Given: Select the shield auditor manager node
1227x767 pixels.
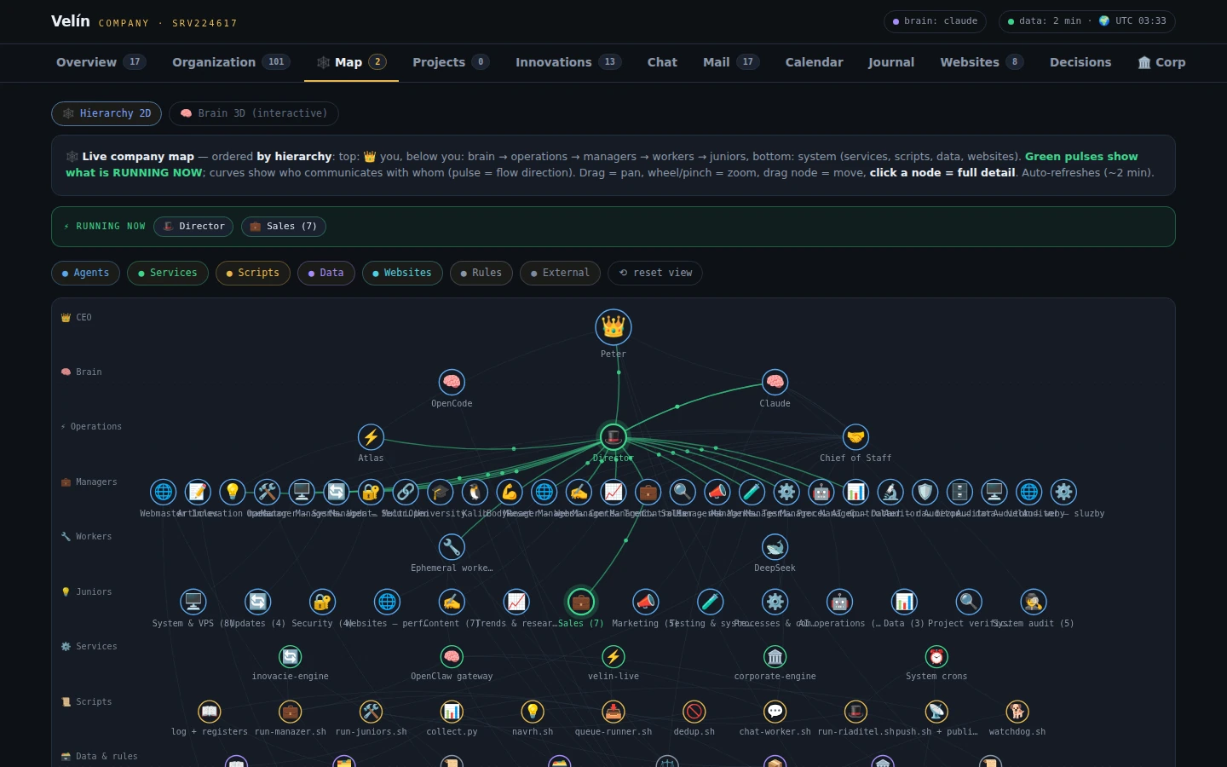Looking at the screenshot, I should 925,492.
